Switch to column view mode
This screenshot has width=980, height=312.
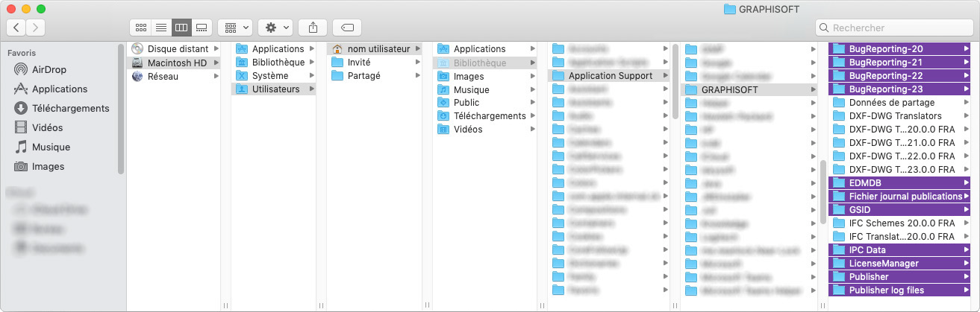coord(181,28)
